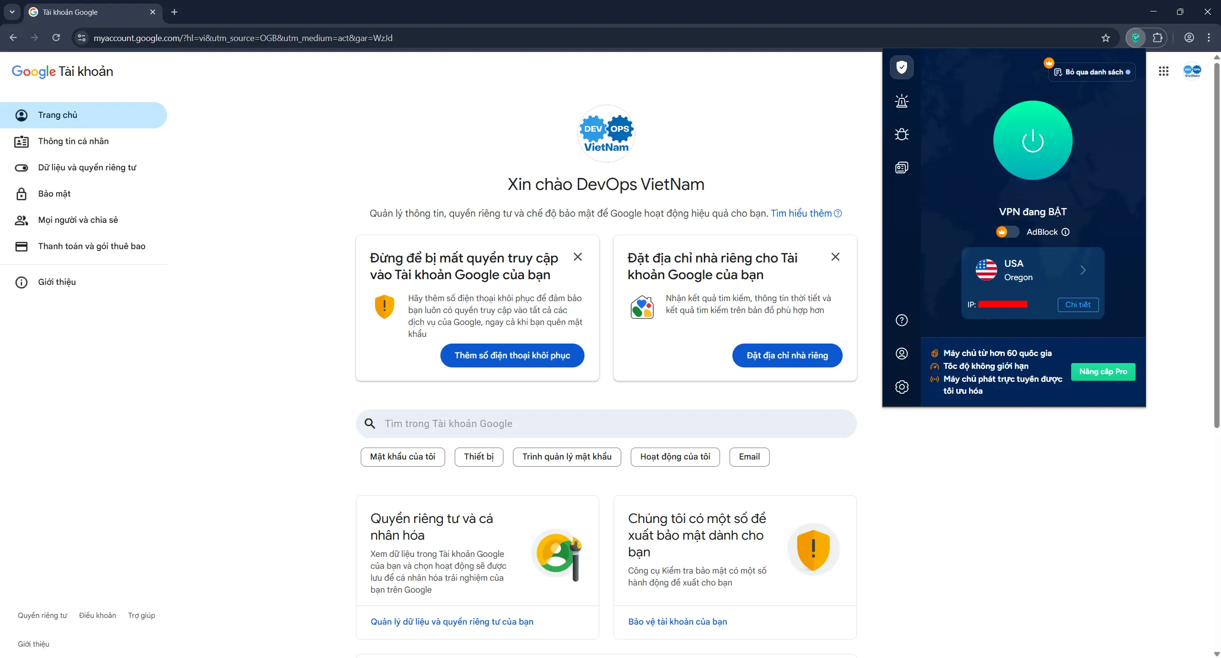Image resolution: width=1221 pixels, height=658 pixels.
Task: Select the Hoạt động của tôi chip
Action: click(x=675, y=457)
